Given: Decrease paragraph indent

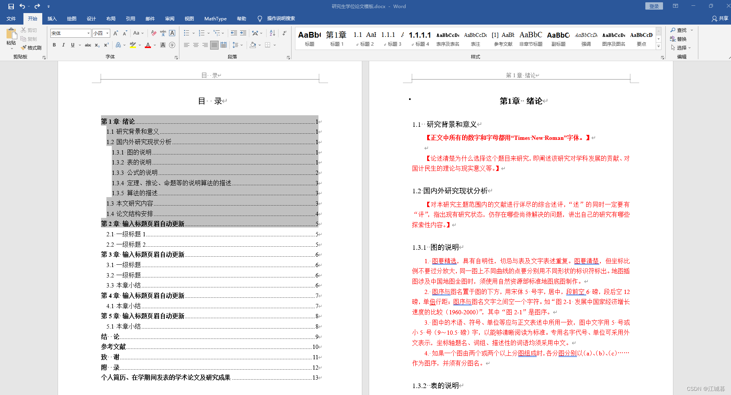Looking at the screenshot, I should coord(234,33).
